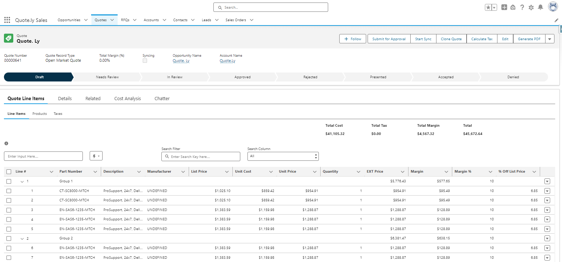Viewport: 562px width, 262px height.
Task: Open the favorites list dropdown arrow
Action: (494, 7)
